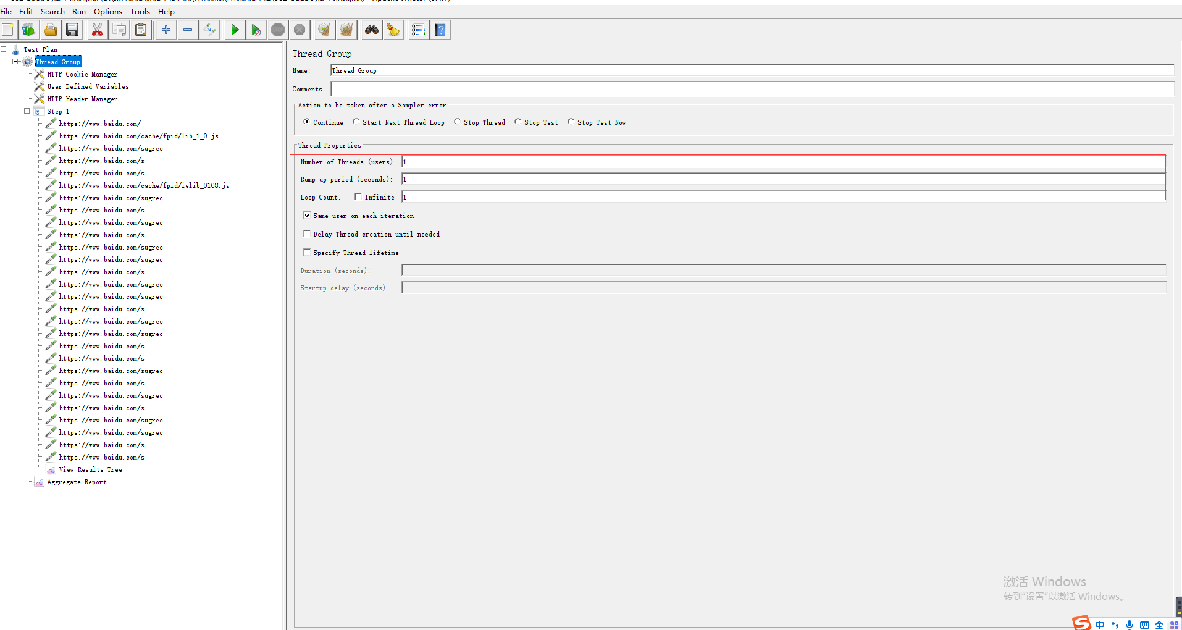1182x630 pixels.
Task: Select the lib_1_0.js request sampler
Action: 138,136
